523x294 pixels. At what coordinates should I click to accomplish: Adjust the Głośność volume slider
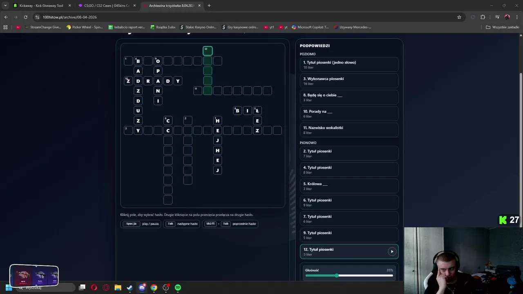pyautogui.click(x=349, y=276)
